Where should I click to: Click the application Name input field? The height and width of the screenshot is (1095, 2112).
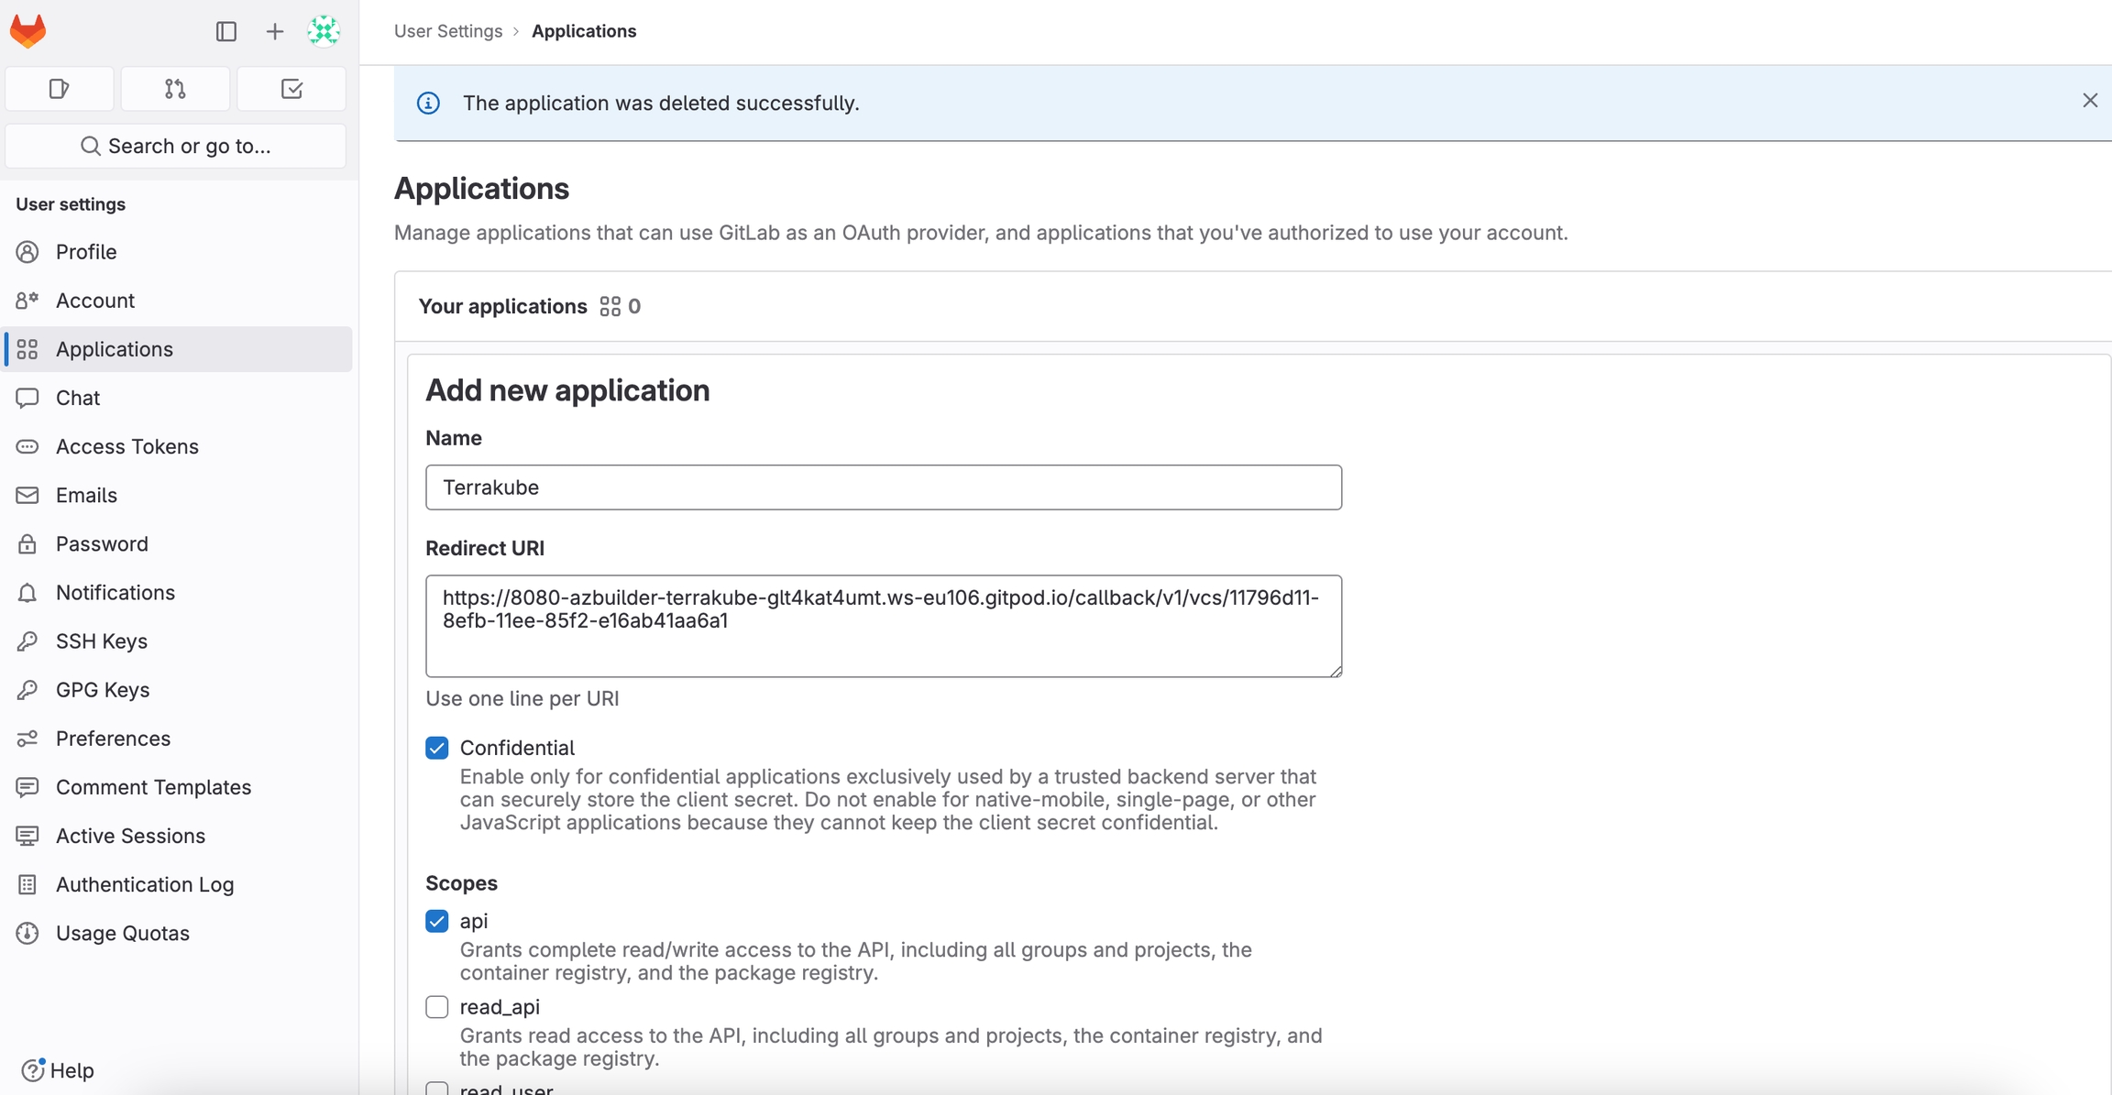pyautogui.click(x=883, y=487)
